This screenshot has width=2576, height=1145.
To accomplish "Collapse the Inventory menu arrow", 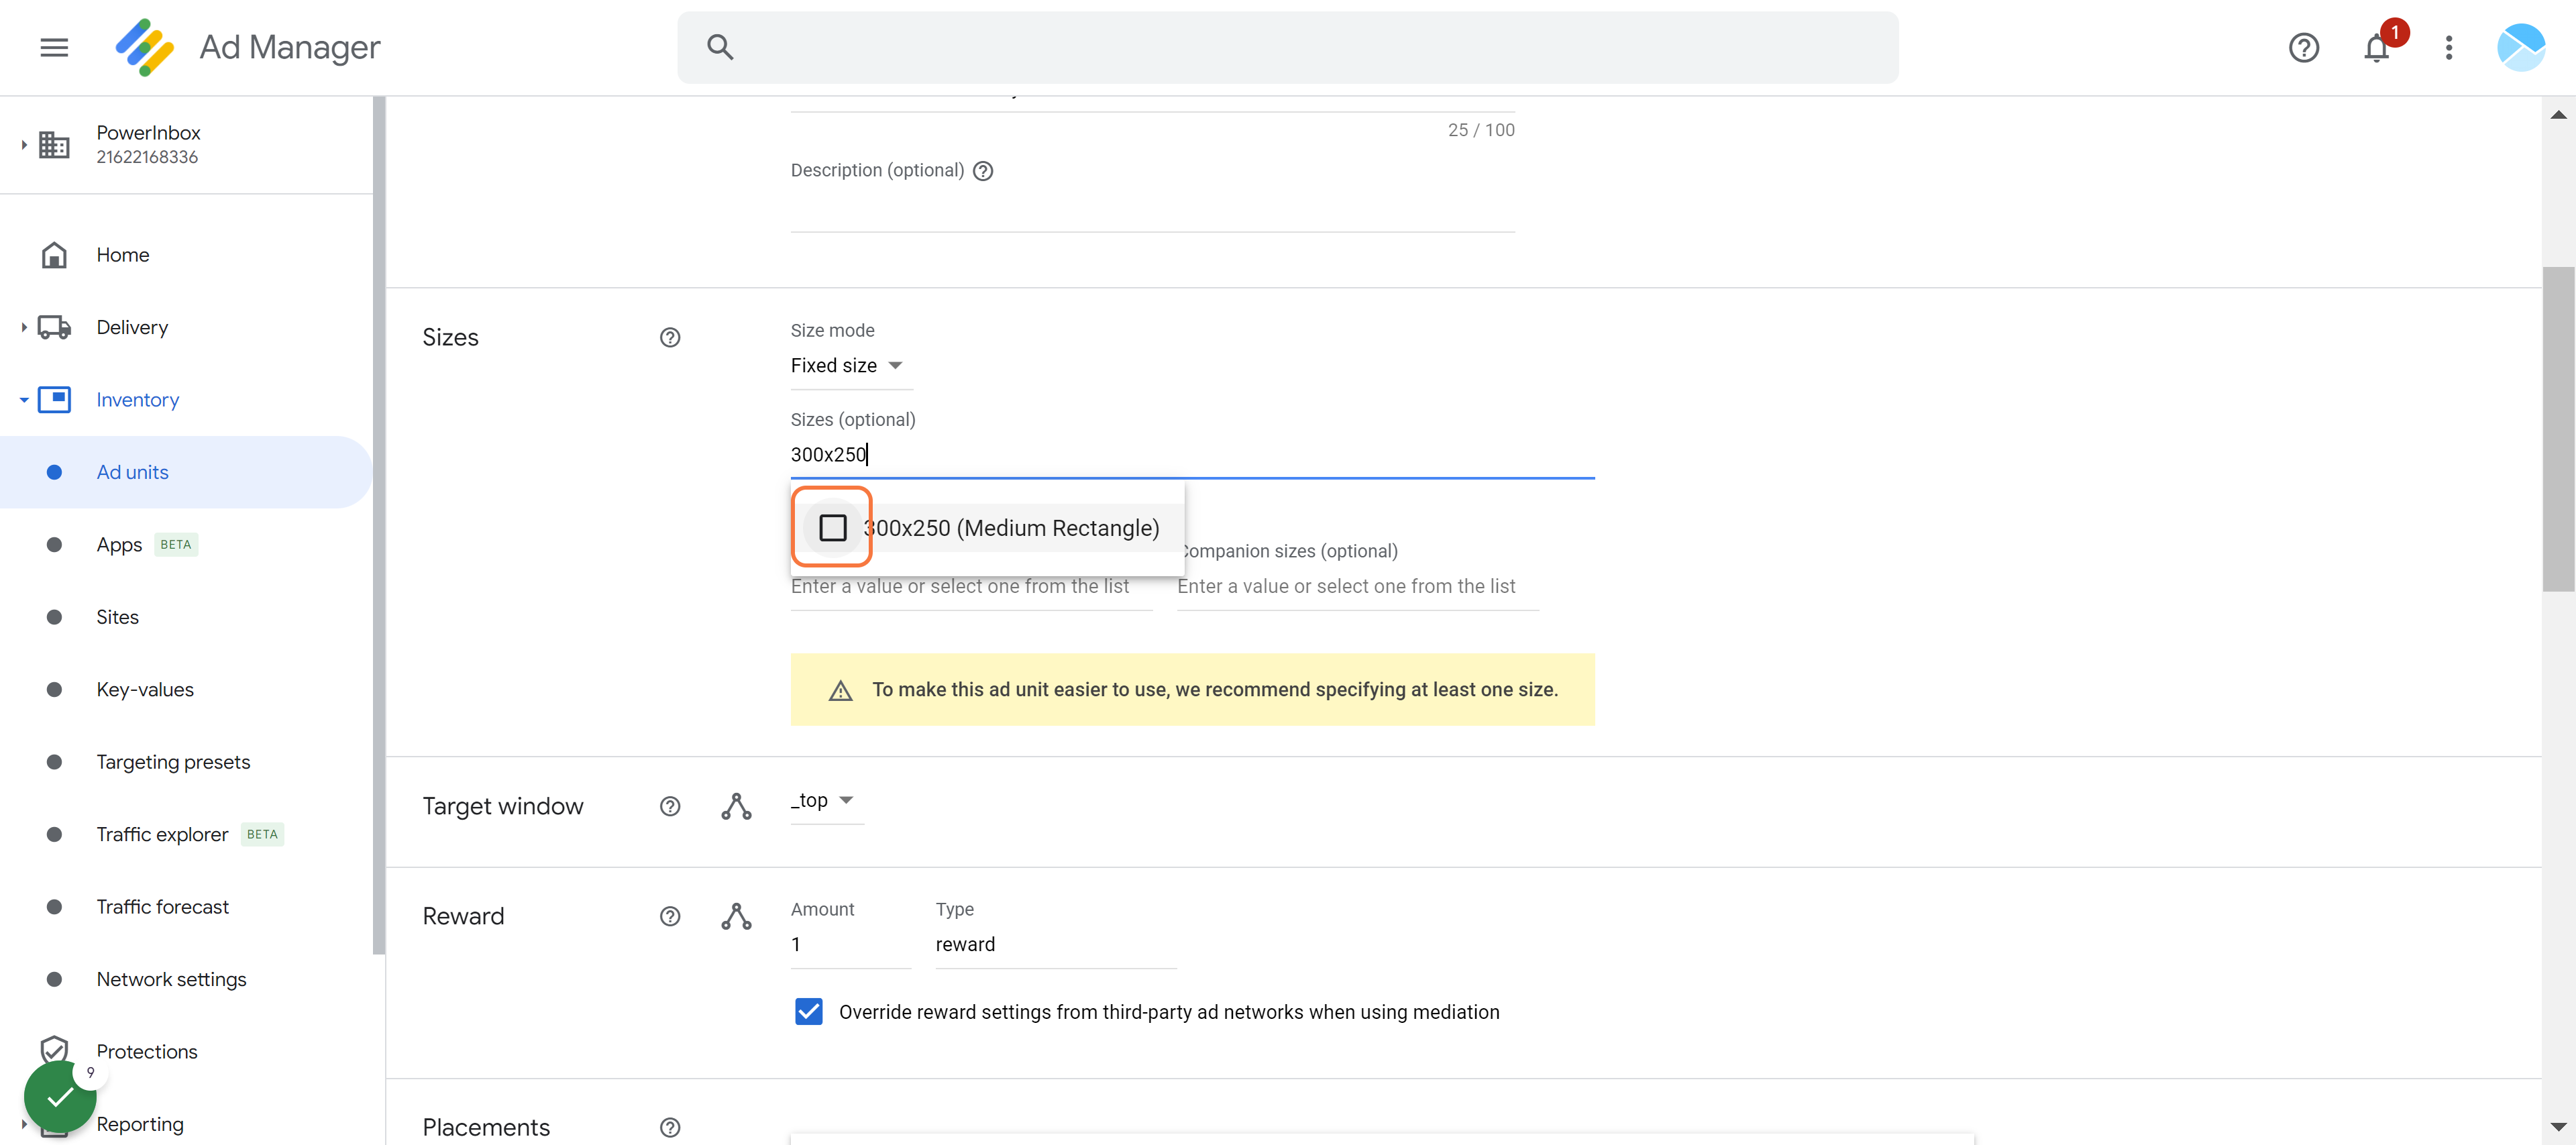I will point(23,400).
